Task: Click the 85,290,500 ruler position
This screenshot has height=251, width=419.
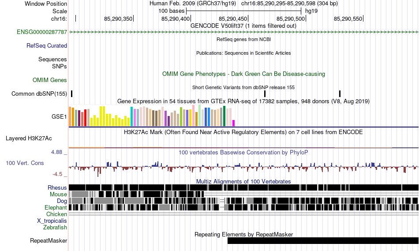Action: (x=291, y=19)
